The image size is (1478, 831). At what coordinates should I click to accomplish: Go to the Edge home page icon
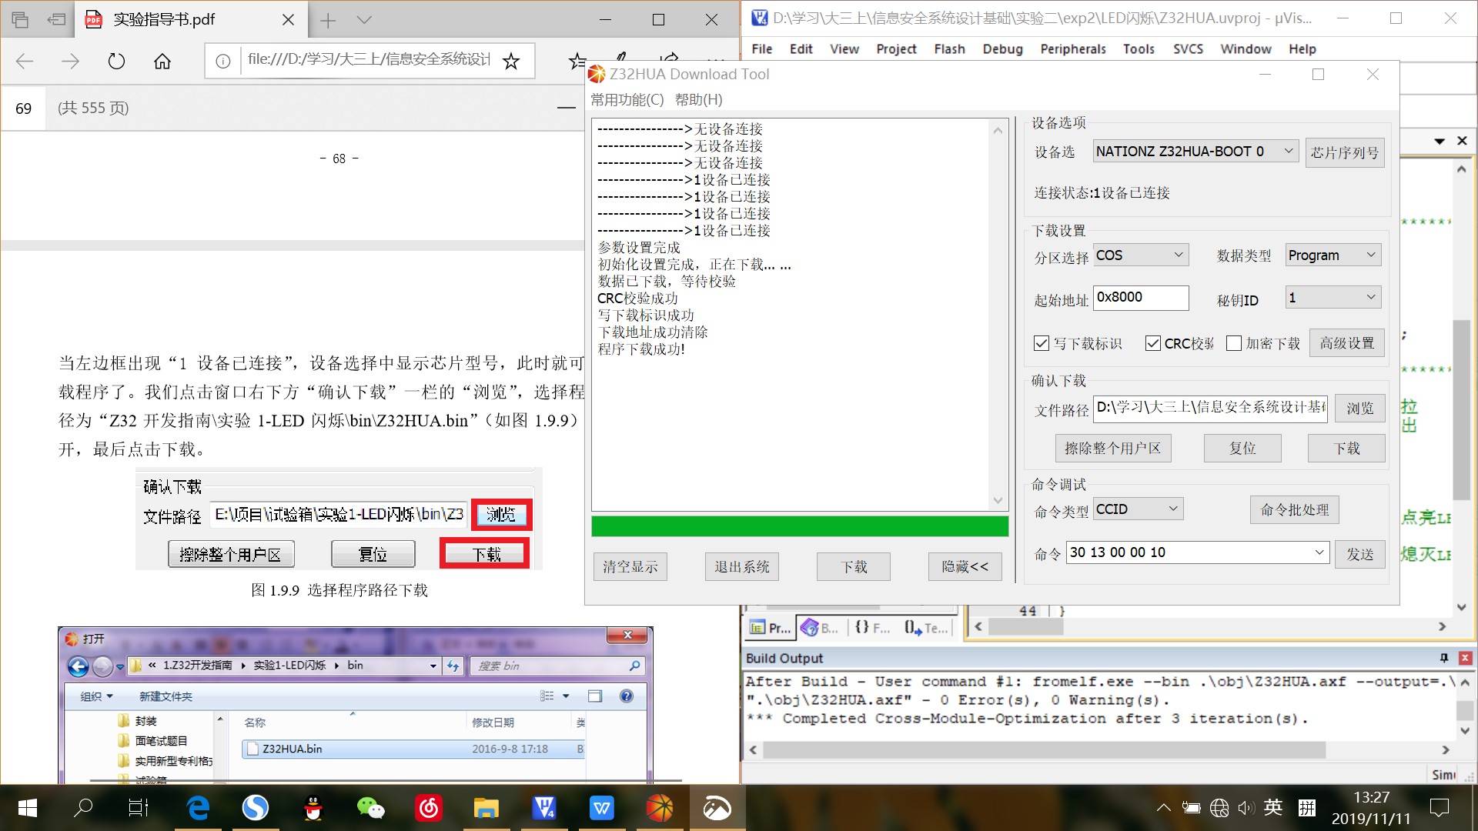pos(162,61)
